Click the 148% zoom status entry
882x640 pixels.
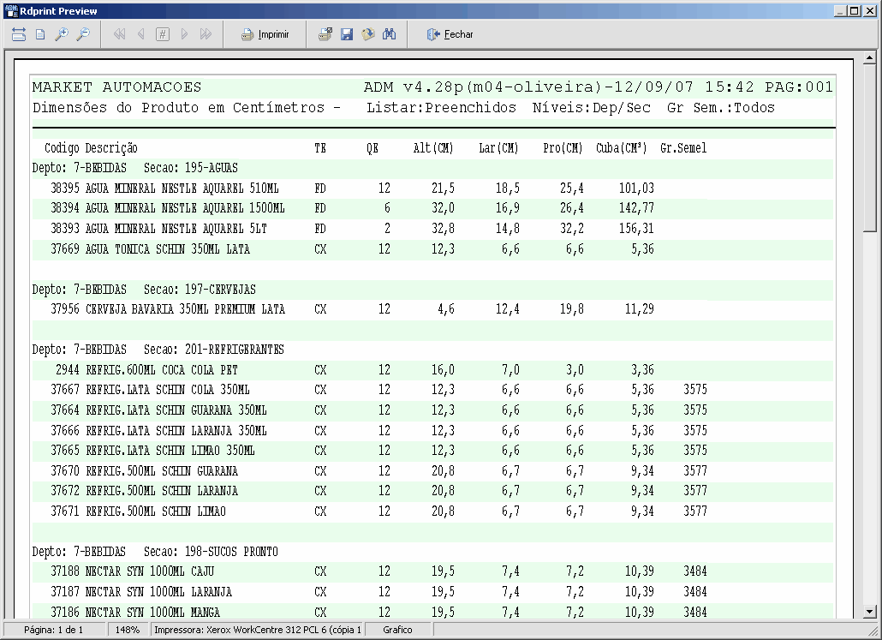pyautogui.click(x=127, y=630)
